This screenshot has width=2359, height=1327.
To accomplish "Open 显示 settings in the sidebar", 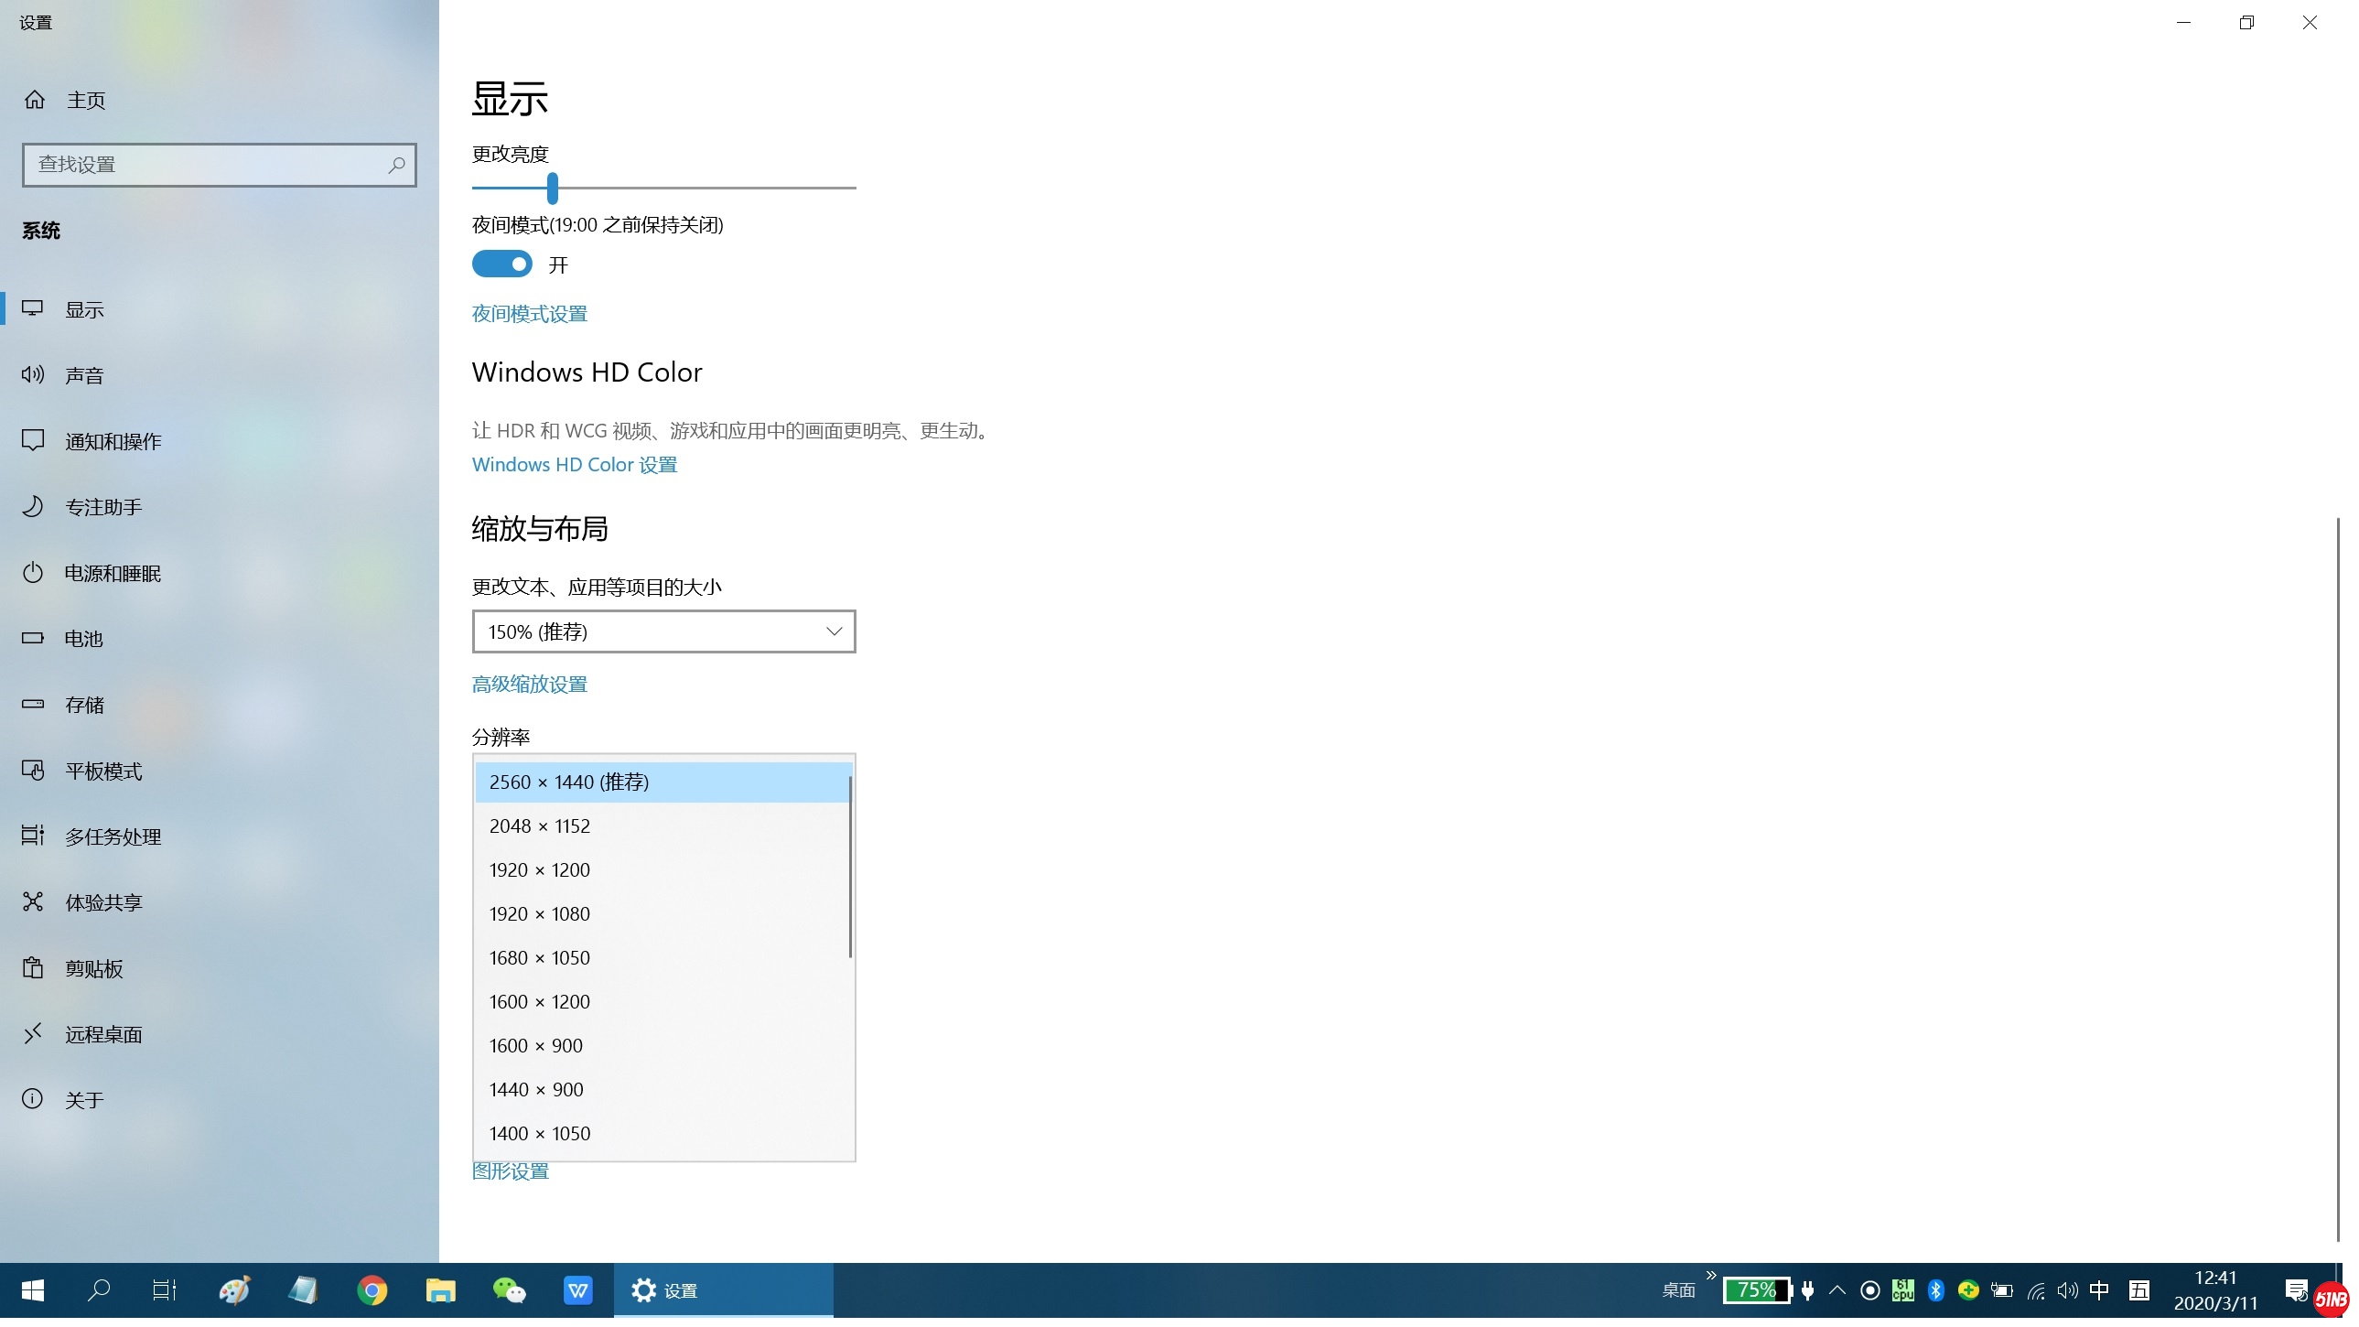I will point(85,308).
